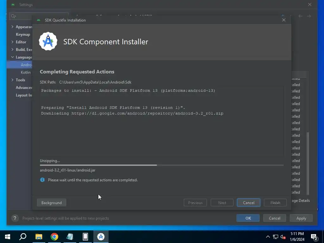Cancel the SDK component installation
324x243 pixels.
click(249, 202)
